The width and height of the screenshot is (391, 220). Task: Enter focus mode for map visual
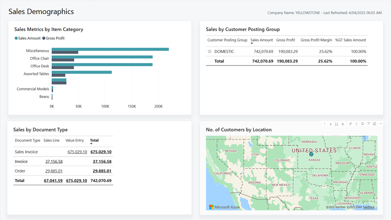pos(374,123)
